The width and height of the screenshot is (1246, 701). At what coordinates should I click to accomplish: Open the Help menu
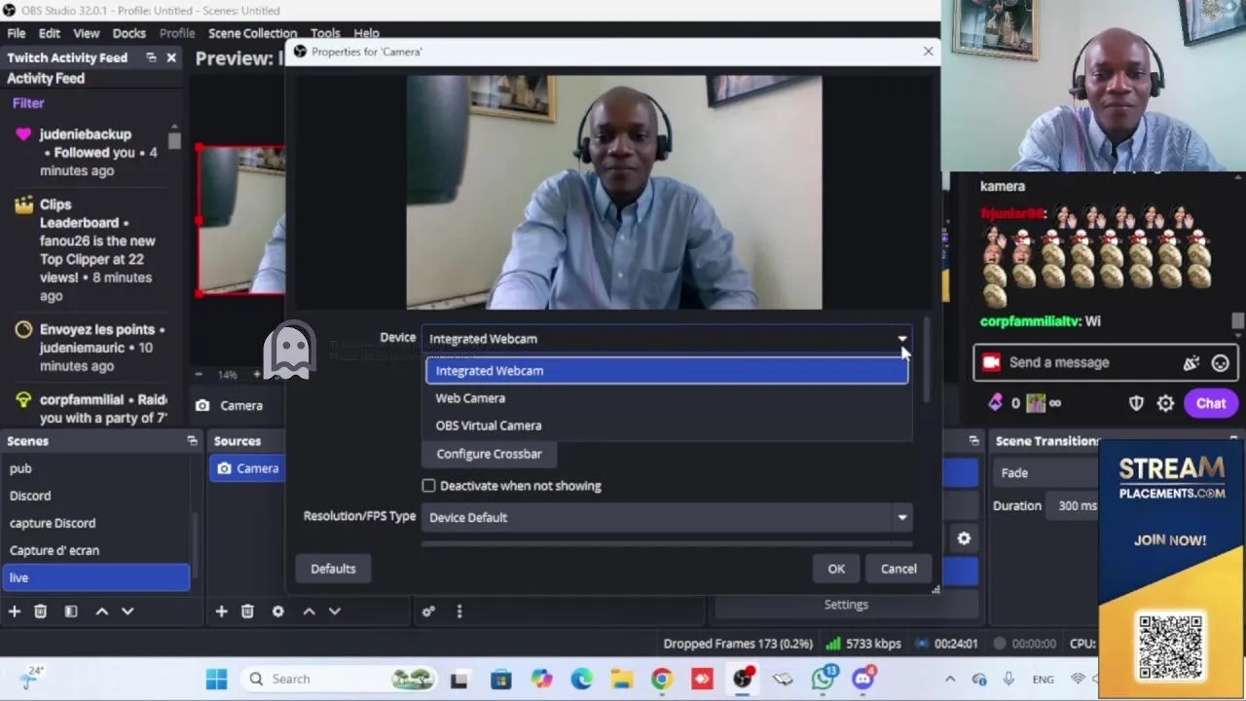coord(366,33)
